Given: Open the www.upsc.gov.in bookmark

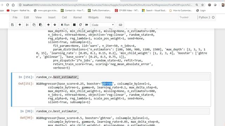Looking at the screenshot, I should 46,10.
